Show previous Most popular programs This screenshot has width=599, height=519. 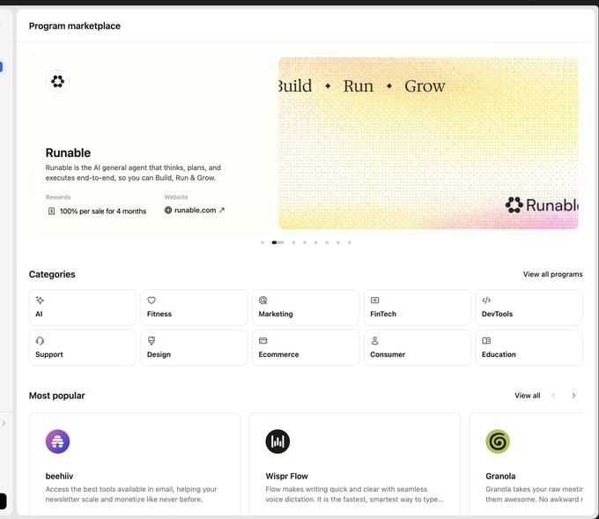pos(553,396)
